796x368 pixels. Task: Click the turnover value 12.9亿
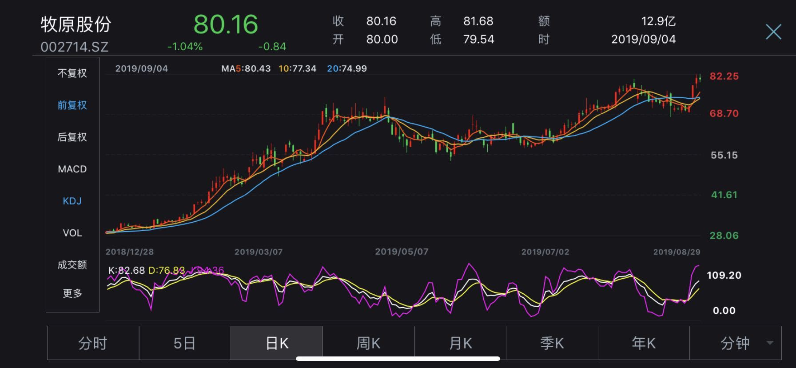click(658, 21)
